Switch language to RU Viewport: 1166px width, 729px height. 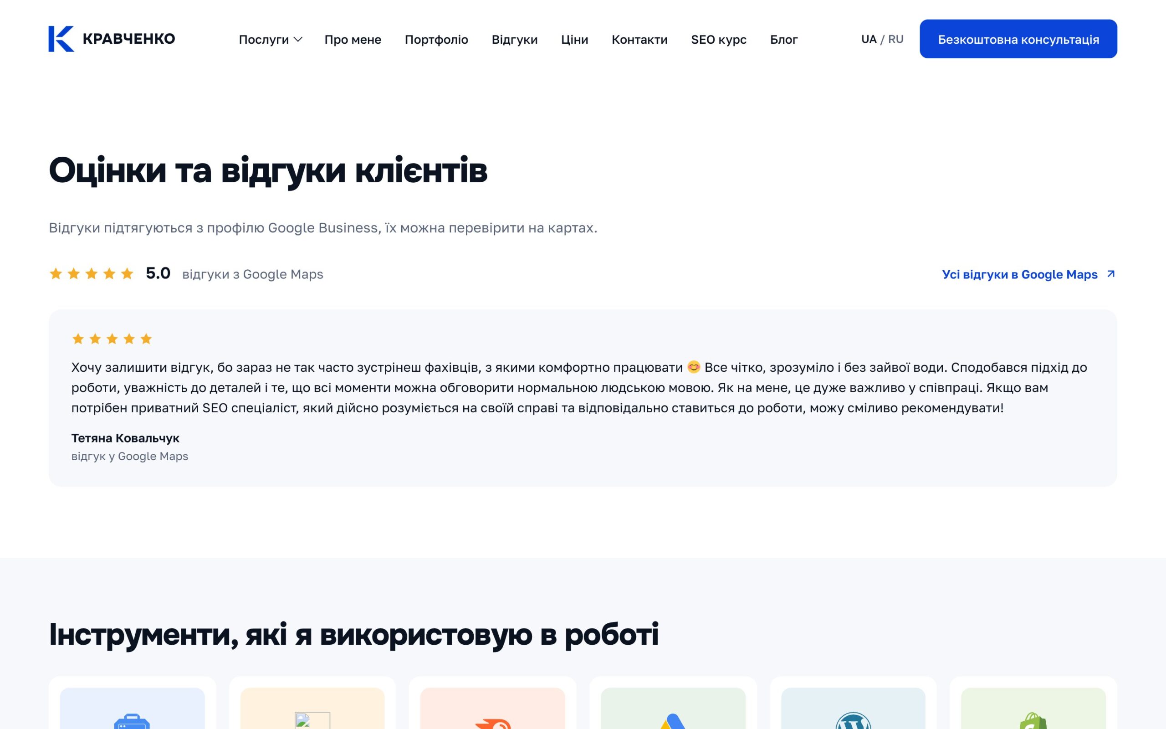(896, 39)
